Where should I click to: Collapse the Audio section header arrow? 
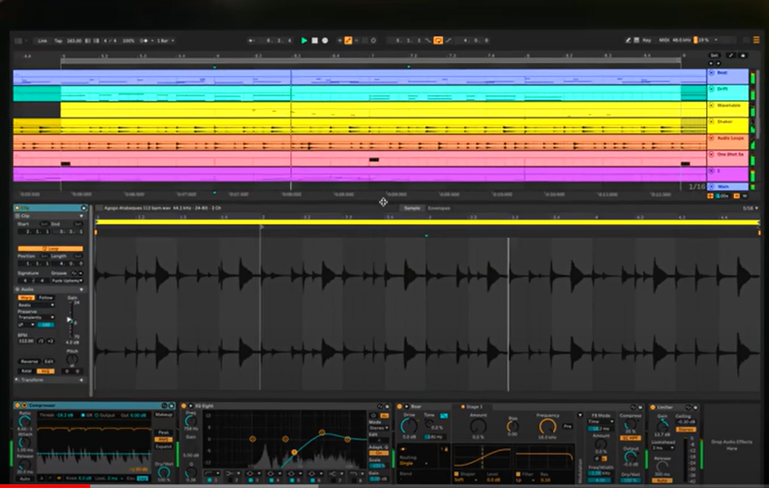[82, 290]
